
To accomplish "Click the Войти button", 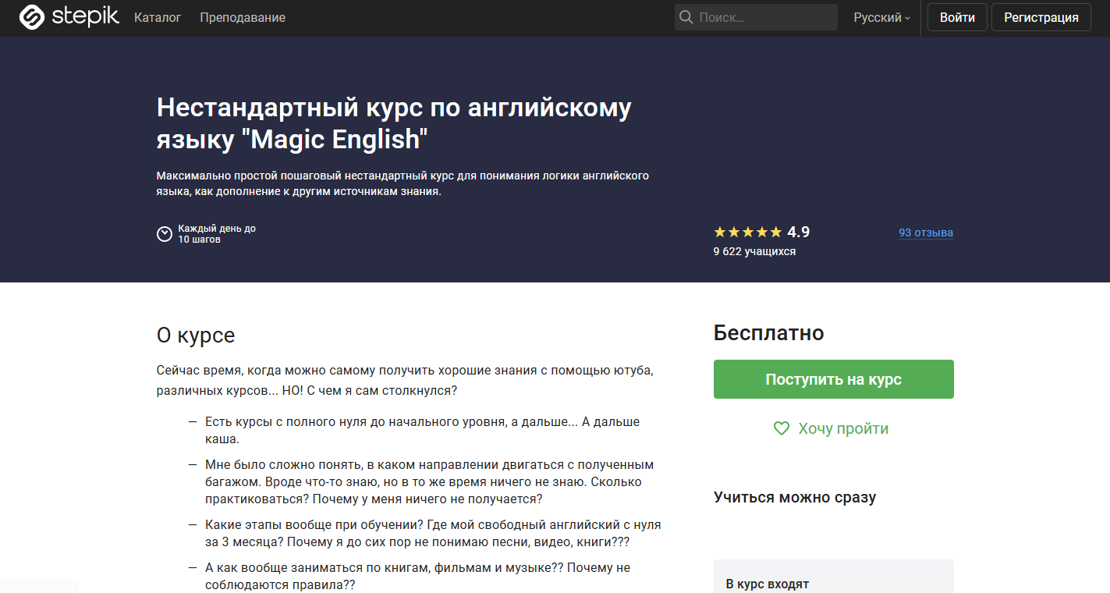I will 956,16.
